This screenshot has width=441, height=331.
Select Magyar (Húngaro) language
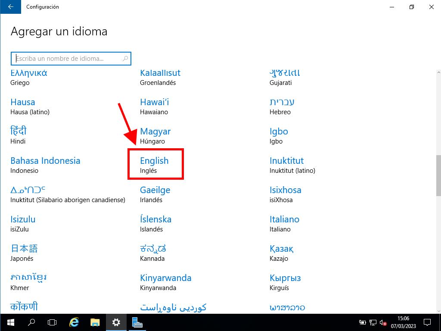pos(155,135)
